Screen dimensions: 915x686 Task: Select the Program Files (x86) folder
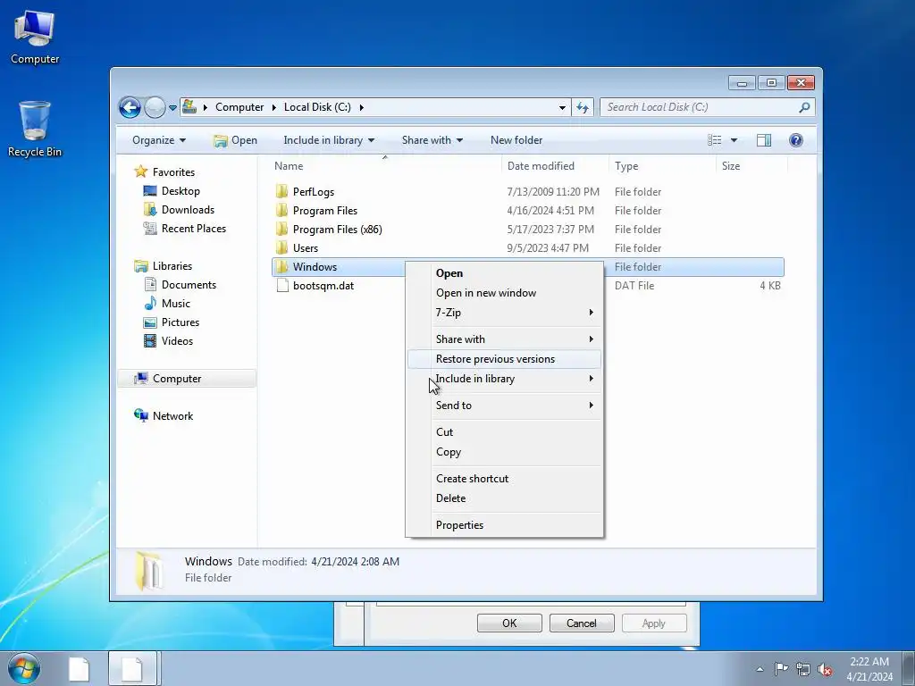click(337, 230)
